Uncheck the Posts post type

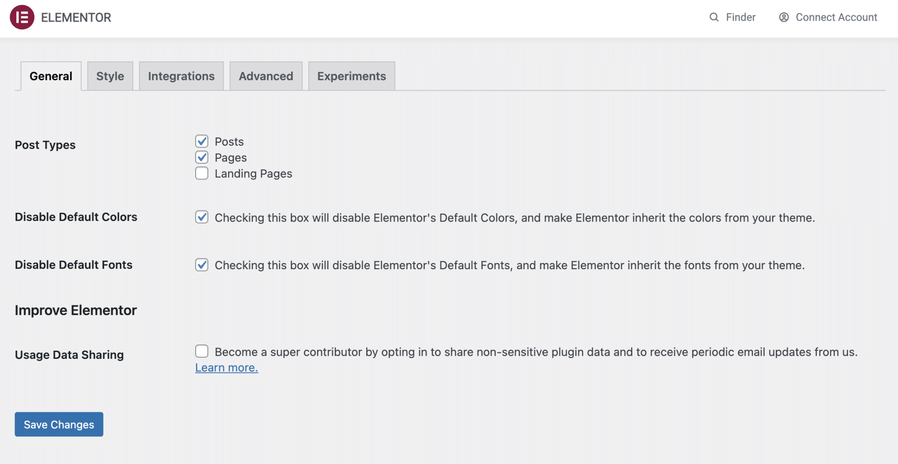coord(201,141)
